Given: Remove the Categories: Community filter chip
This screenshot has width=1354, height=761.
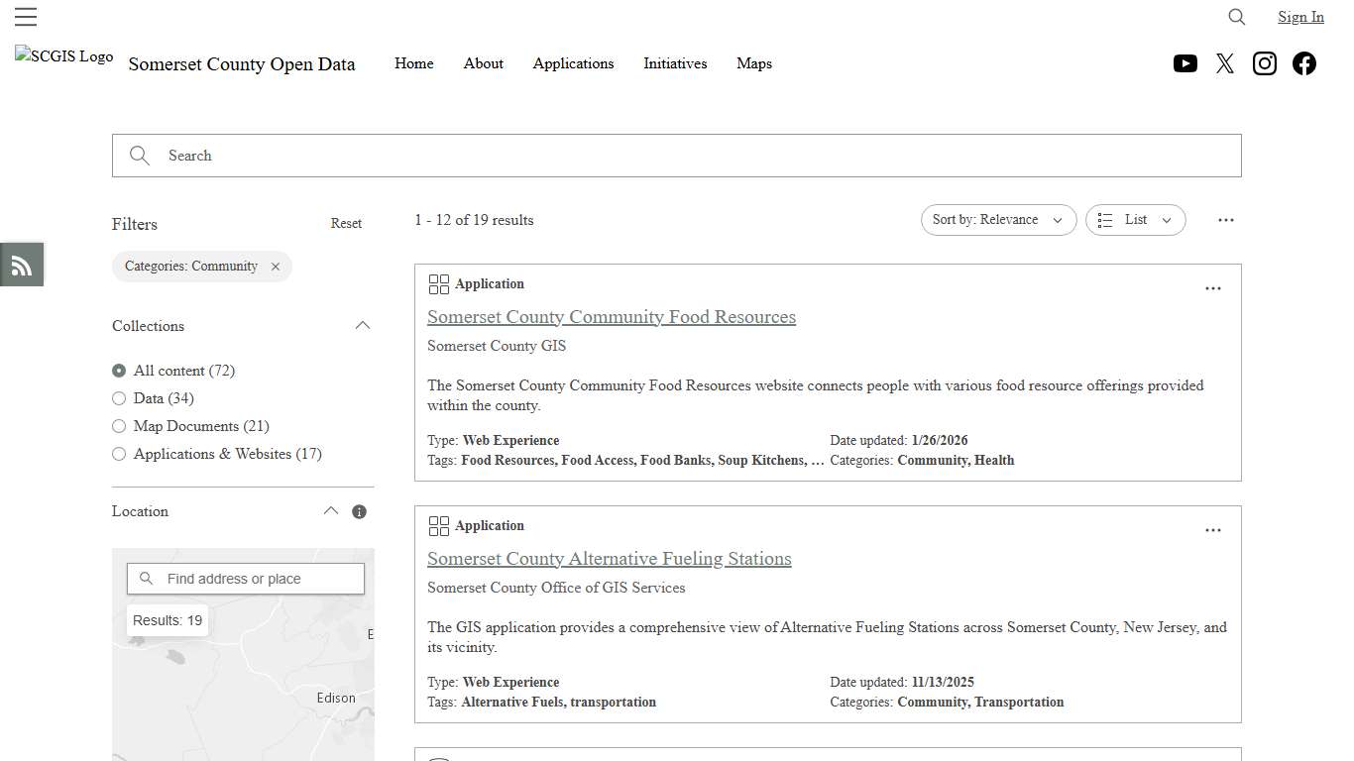Looking at the screenshot, I should [x=276, y=266].
